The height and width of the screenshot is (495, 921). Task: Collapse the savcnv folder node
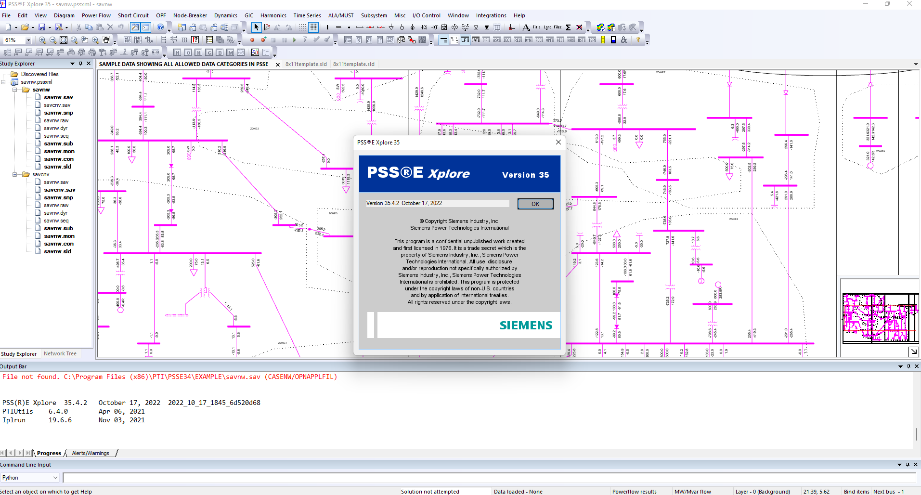point(15,174)
